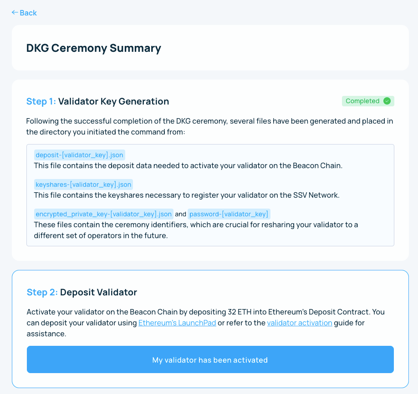The width and height of the screenshot is (418, 394).
Task: Click the Back arrow icon
Action: tap(15, 13)
